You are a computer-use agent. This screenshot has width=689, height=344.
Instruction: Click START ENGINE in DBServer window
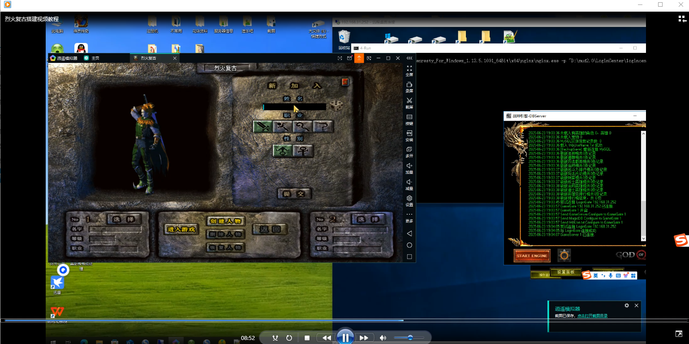[532, 256]
